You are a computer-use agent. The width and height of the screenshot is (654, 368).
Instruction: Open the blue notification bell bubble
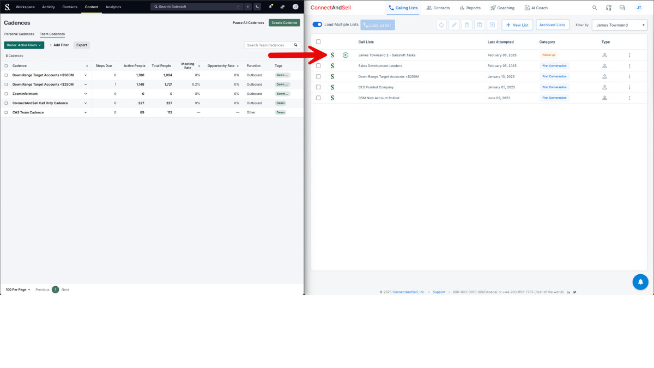click(x=640, y=282)
